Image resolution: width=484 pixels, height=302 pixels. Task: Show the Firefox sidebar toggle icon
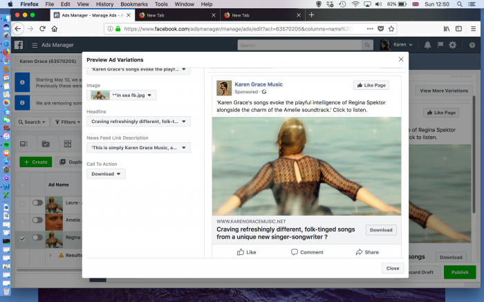458,29
